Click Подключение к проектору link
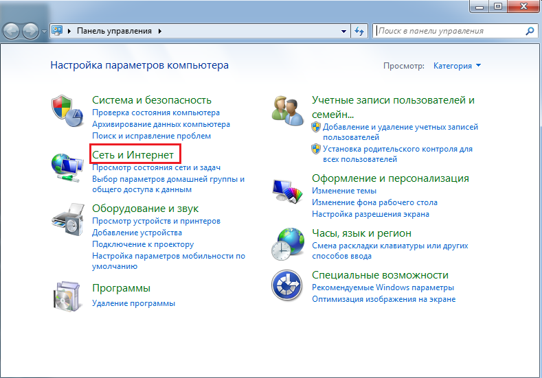 point(143,244)
